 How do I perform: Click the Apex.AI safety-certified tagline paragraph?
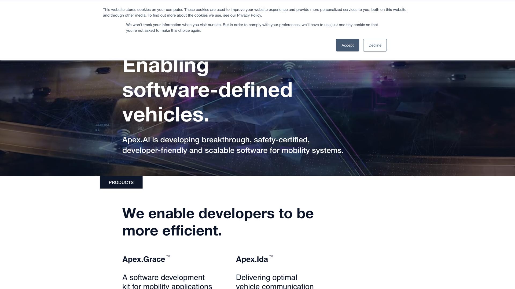[x=233, y=145]
